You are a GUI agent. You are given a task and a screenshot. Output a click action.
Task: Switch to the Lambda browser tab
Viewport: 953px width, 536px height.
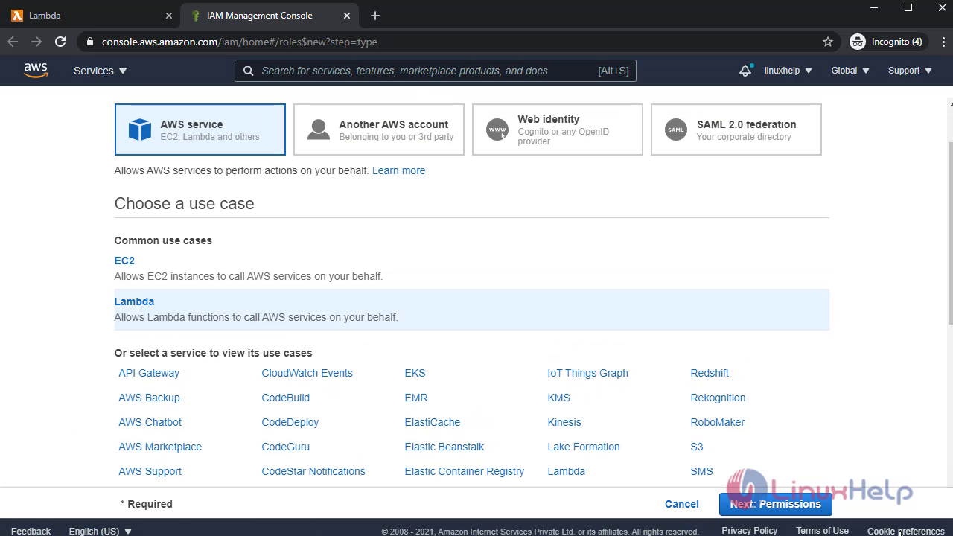click(90, 16)
